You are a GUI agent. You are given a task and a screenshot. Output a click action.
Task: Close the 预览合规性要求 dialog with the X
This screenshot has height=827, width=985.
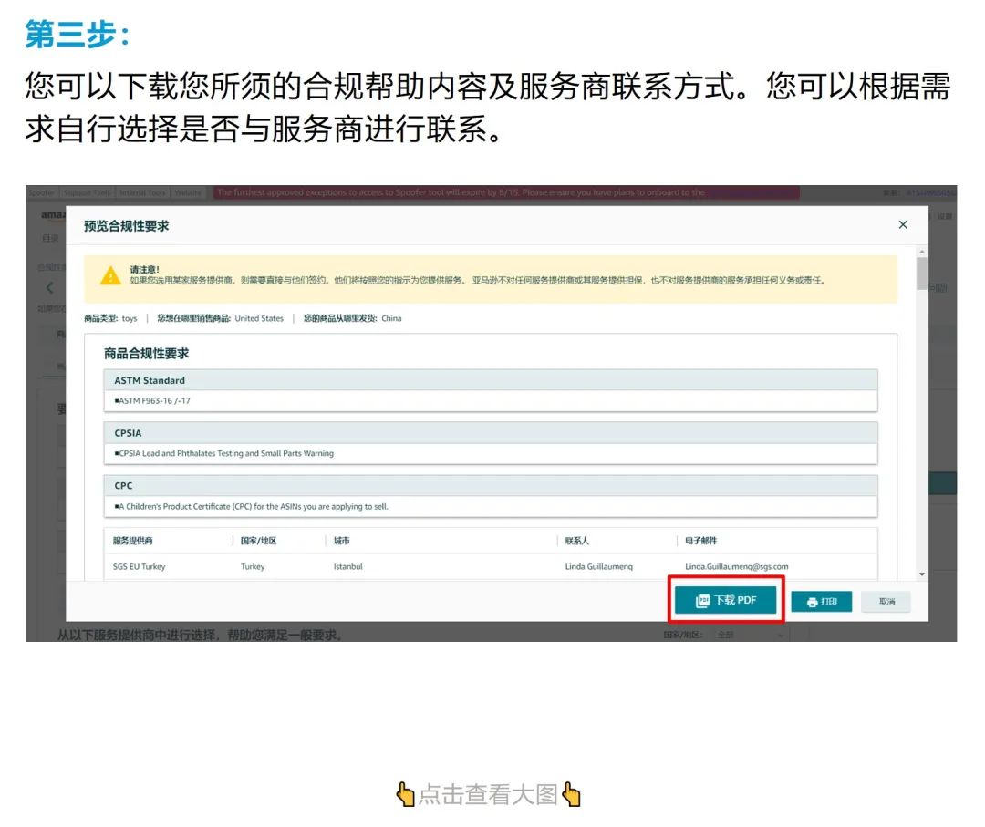[902, 224]
